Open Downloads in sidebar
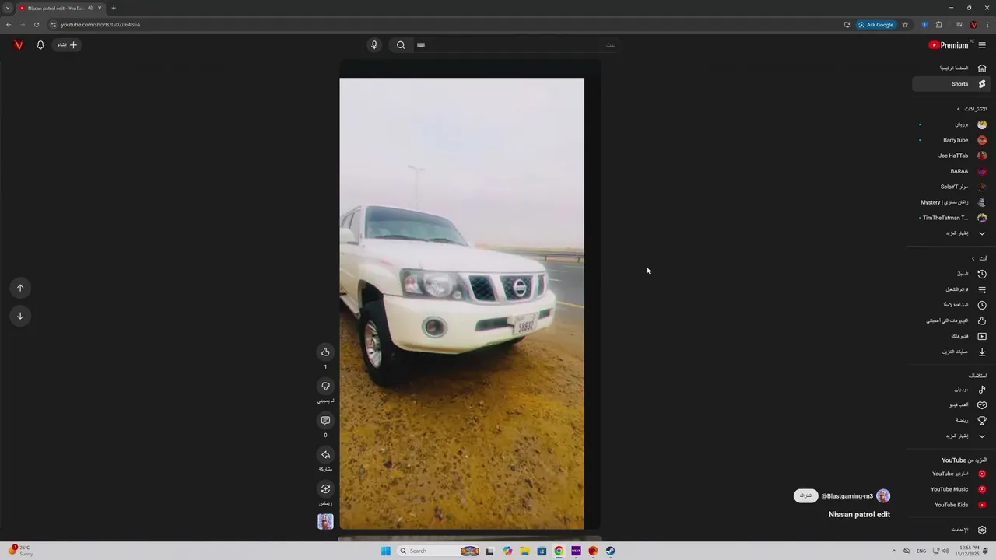The image size is (996, 560). click(950, 352)
